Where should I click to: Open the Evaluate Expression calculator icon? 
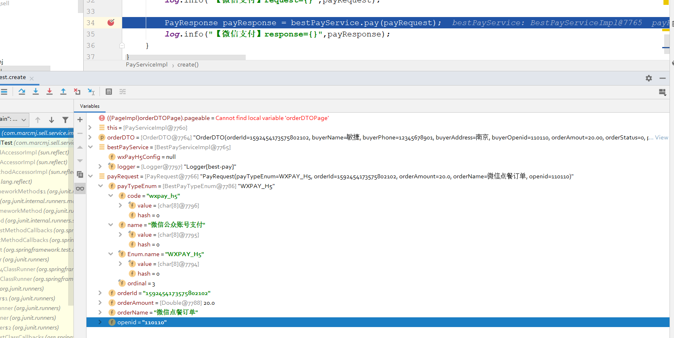(x=109, y=92)
